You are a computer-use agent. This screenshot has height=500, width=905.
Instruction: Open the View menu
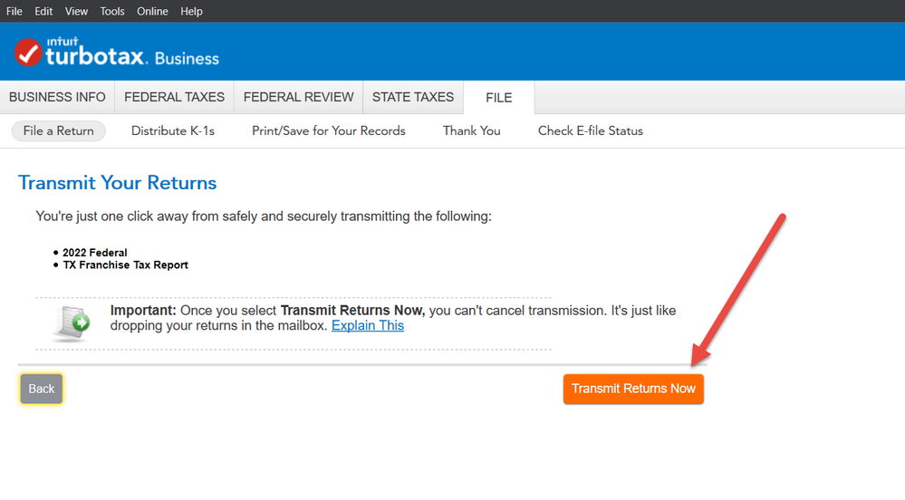77,11
